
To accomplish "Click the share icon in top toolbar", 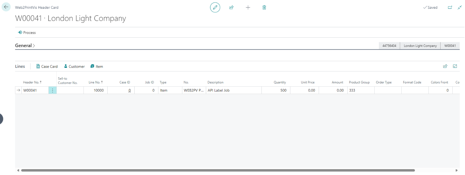I will [232, 7].
